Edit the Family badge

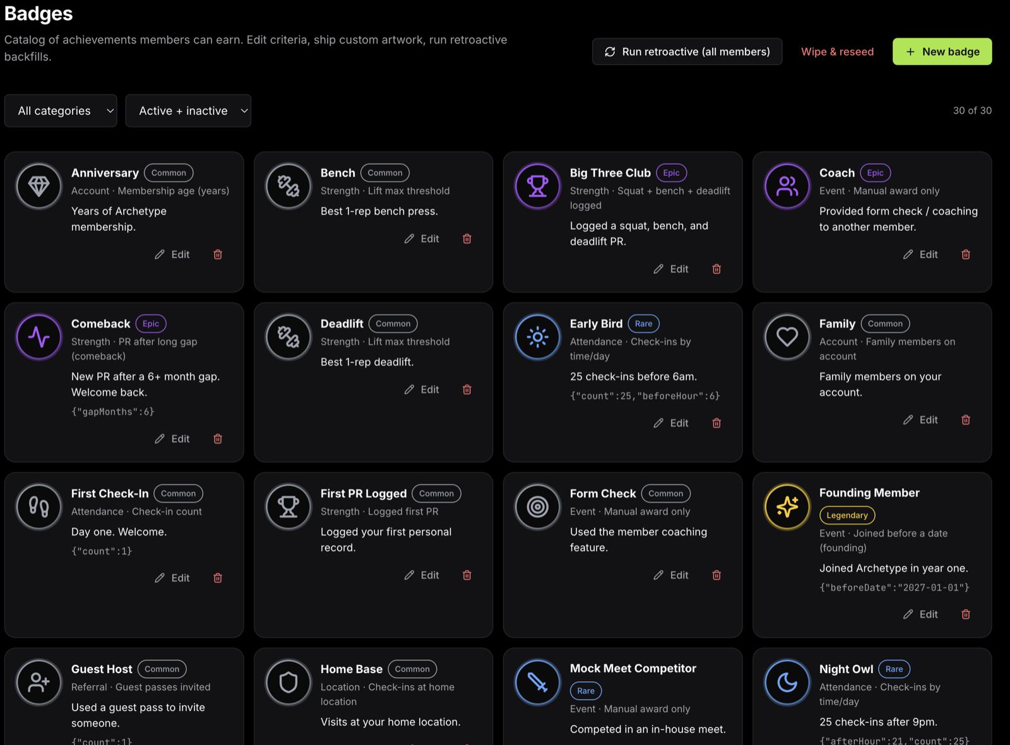coord(920,419)
